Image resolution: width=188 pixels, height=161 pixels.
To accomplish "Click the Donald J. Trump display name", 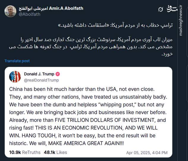I will (x=40, y=74).
